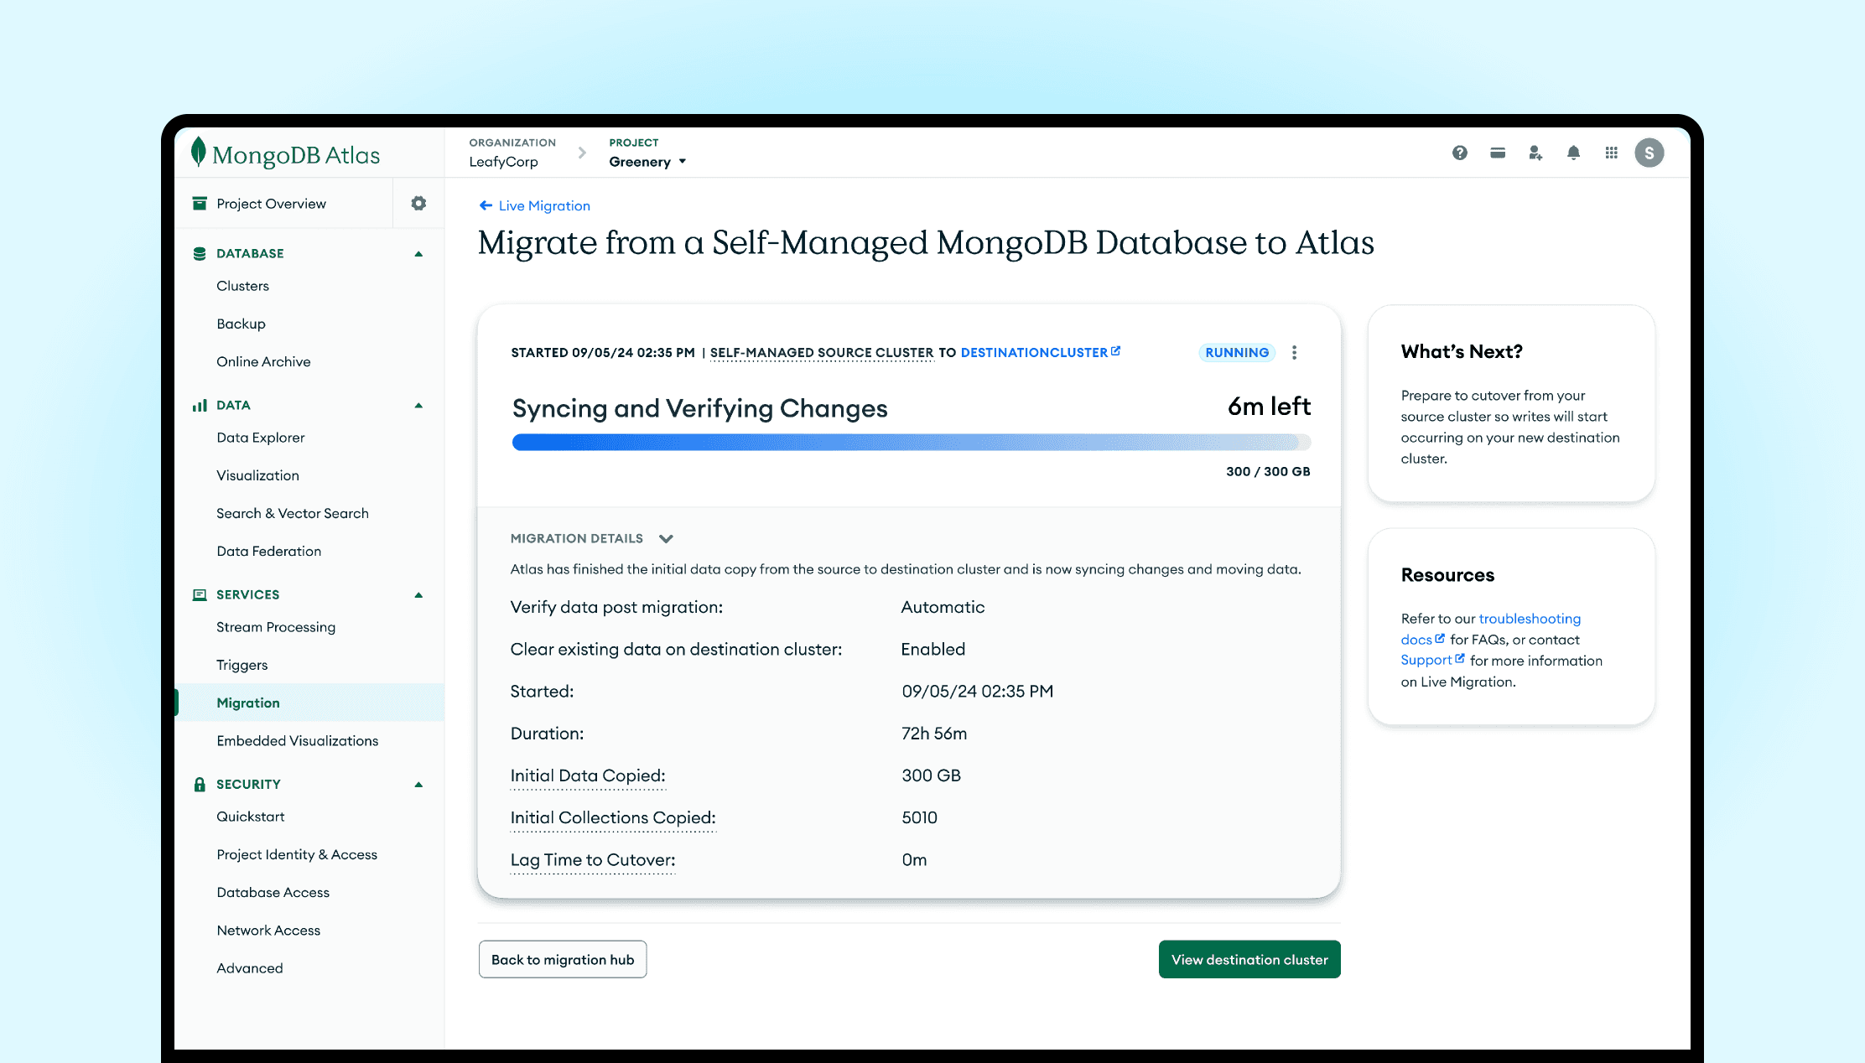Collapse the Services sidebar section
This screenshot has height=1063, width=1865.
(x=418, y=595)
